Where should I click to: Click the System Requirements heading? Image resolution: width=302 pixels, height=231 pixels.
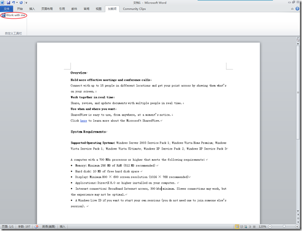88,132
